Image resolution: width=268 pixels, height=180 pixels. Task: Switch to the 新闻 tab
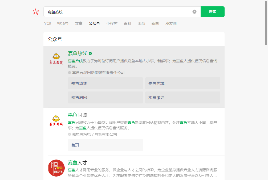pyautogui.click(x=155, y=24)
